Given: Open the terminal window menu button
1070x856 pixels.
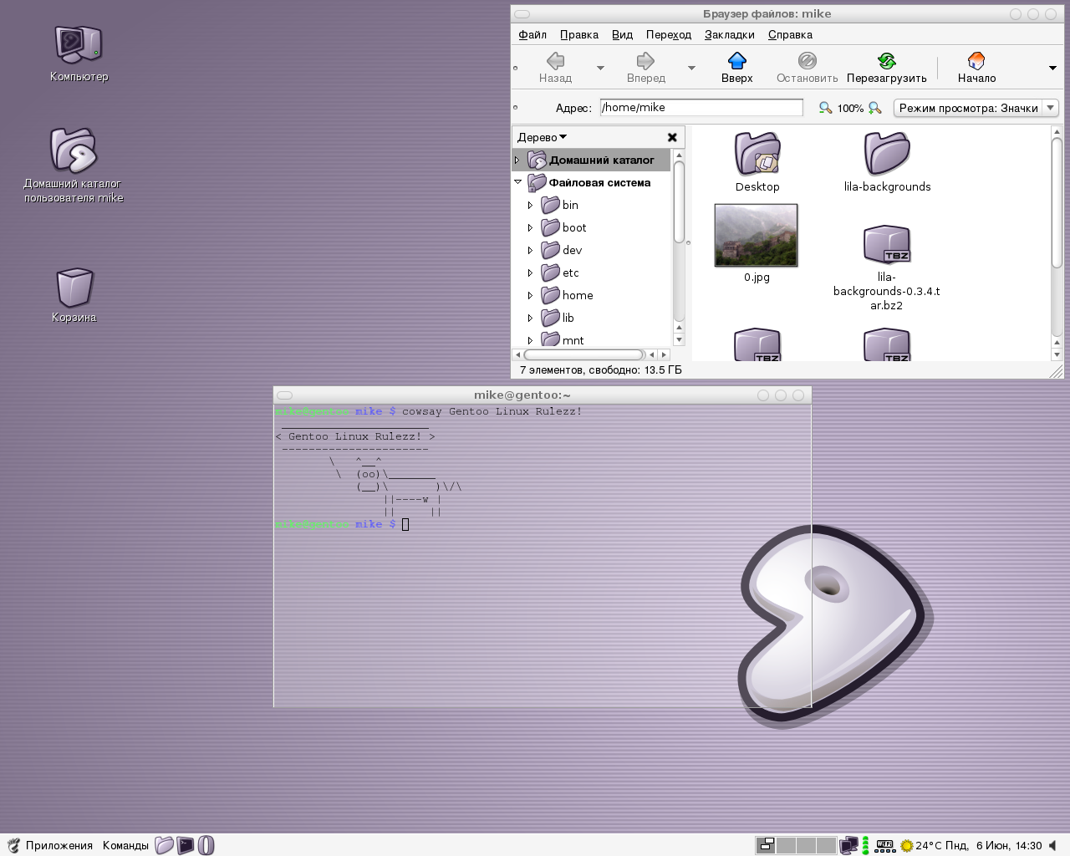Looking at the screenshot, I should click(284, 395).
